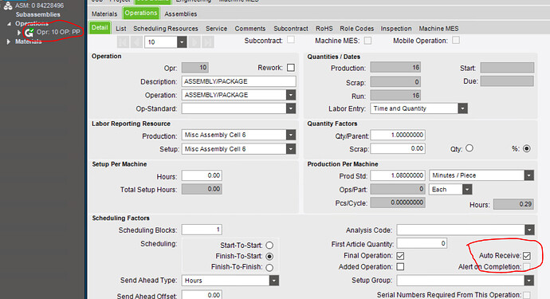Check the Added Operation checkbox
The width and height of the screenshot is (550, 299).
[x=400, y=267]
